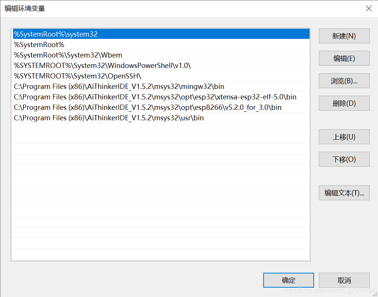Confirm changes with the 确定 button
The height and width of the screenshot is (297, 378).
click(x=288, y=280)
